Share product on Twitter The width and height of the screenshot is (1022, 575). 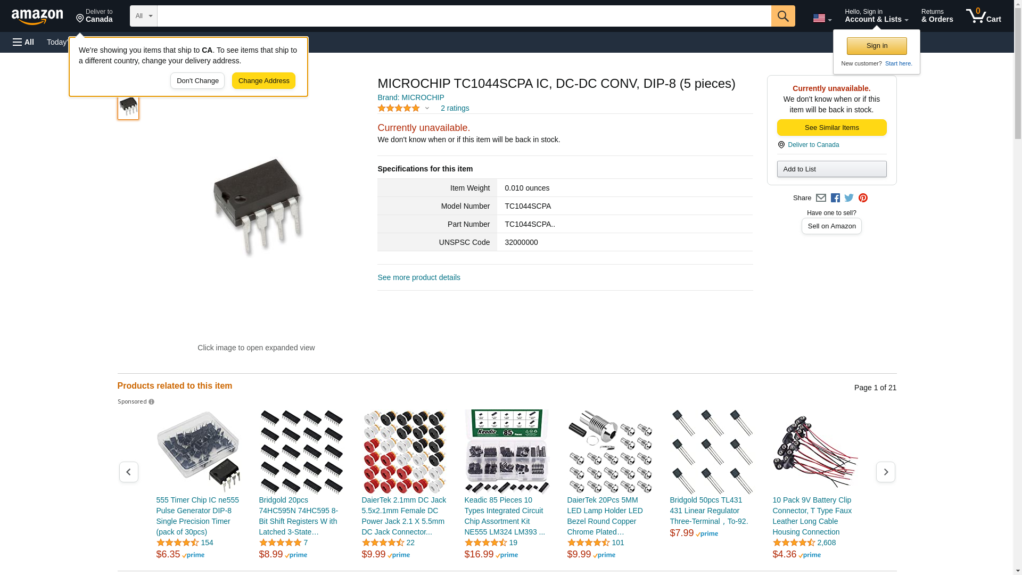849,198
